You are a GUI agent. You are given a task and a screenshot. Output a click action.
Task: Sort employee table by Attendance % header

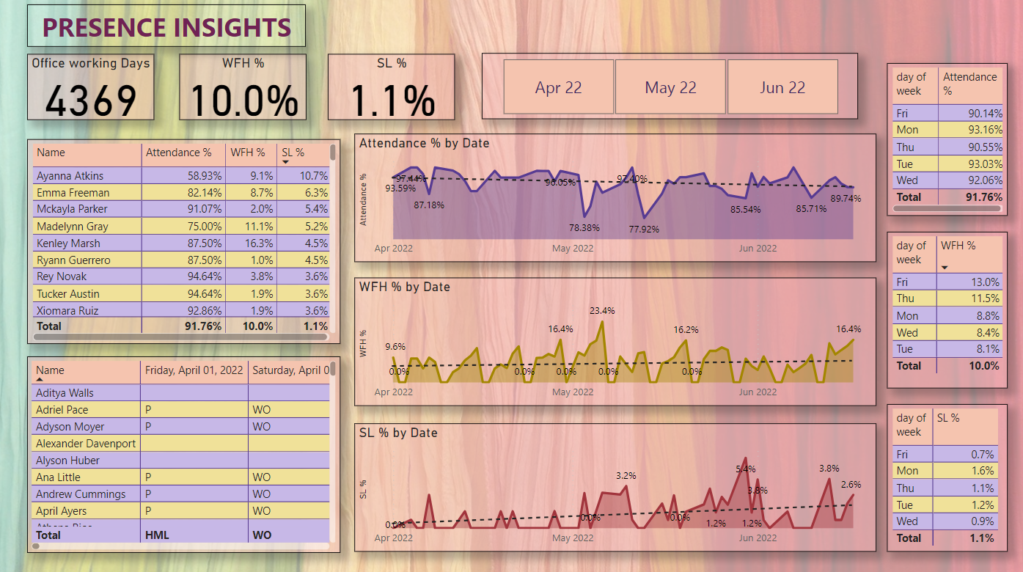178,153
